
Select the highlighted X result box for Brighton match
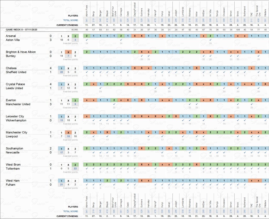coord(68,52)
